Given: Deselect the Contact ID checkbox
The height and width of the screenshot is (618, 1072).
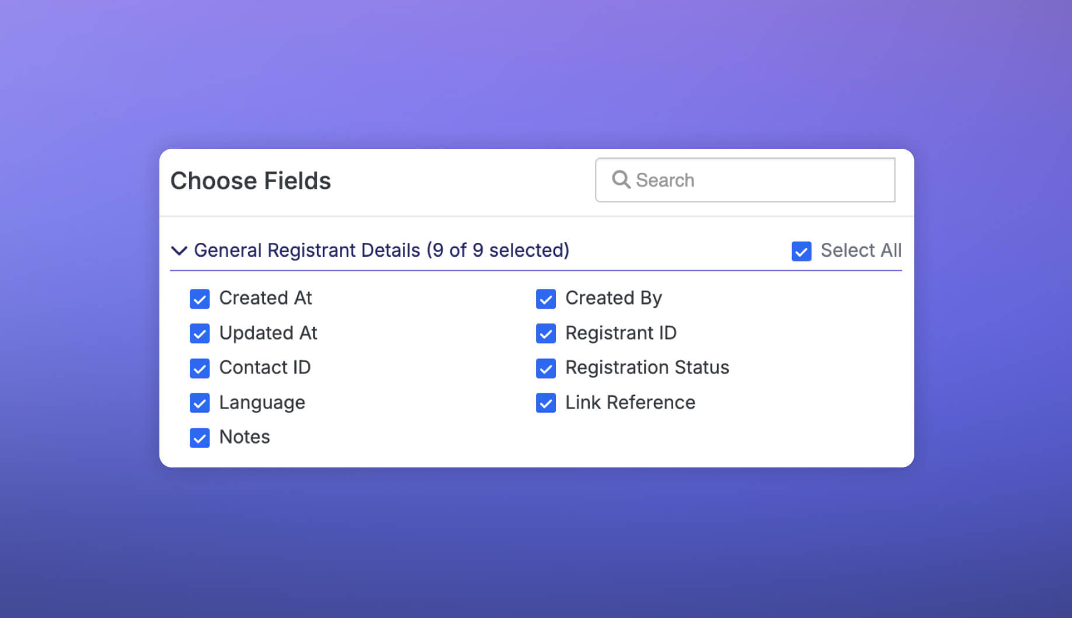Looking at the screenshot, I should tap(200, 368).
